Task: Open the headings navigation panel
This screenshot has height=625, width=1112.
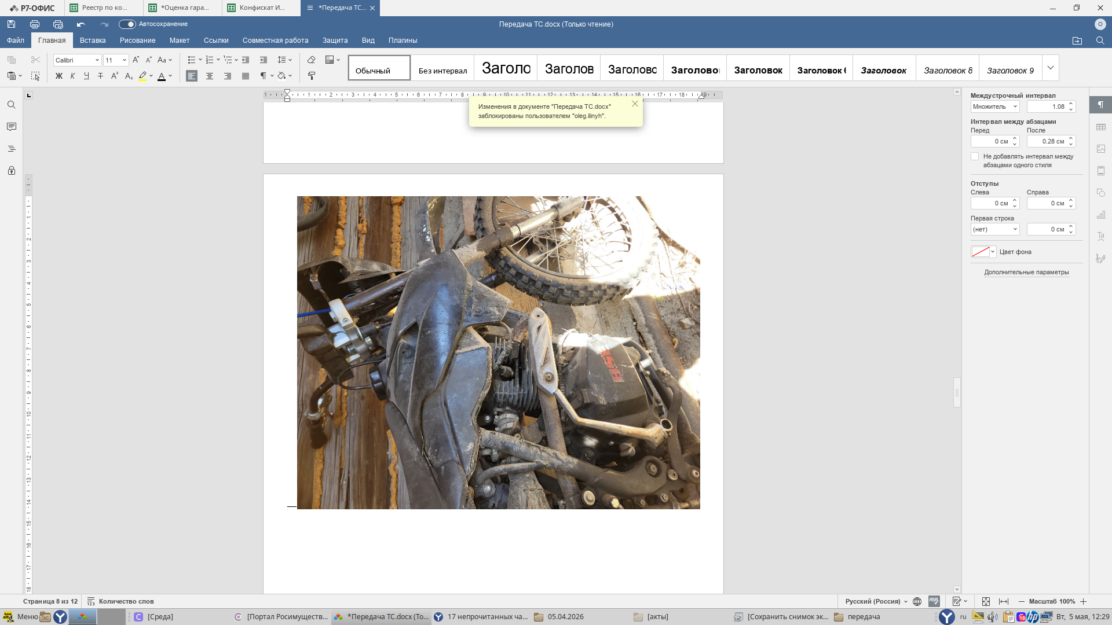Action: [x=11, y=149]
